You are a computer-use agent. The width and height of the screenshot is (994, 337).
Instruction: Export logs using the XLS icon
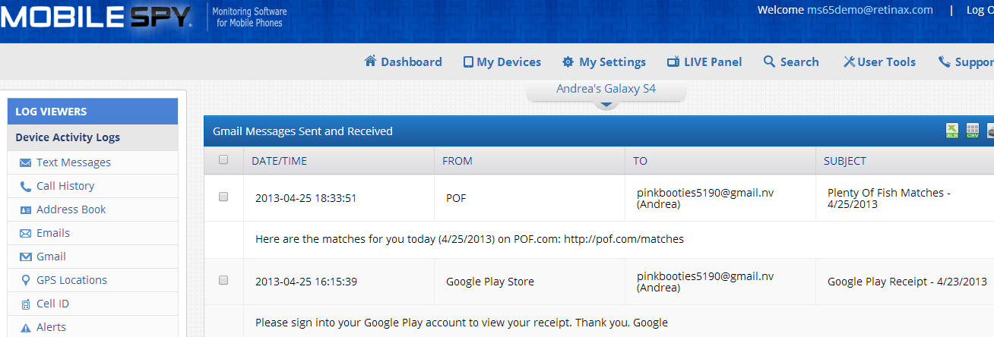click(x=951, y=131)
